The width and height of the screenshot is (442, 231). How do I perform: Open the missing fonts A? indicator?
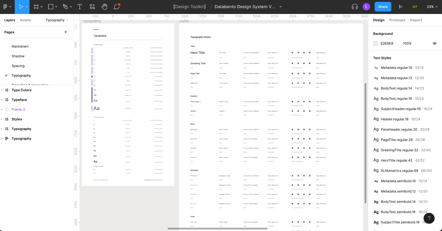click(x=415, y=7)
